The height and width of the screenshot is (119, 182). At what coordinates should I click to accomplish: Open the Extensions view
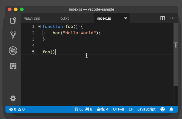click(x=13, y=66)
